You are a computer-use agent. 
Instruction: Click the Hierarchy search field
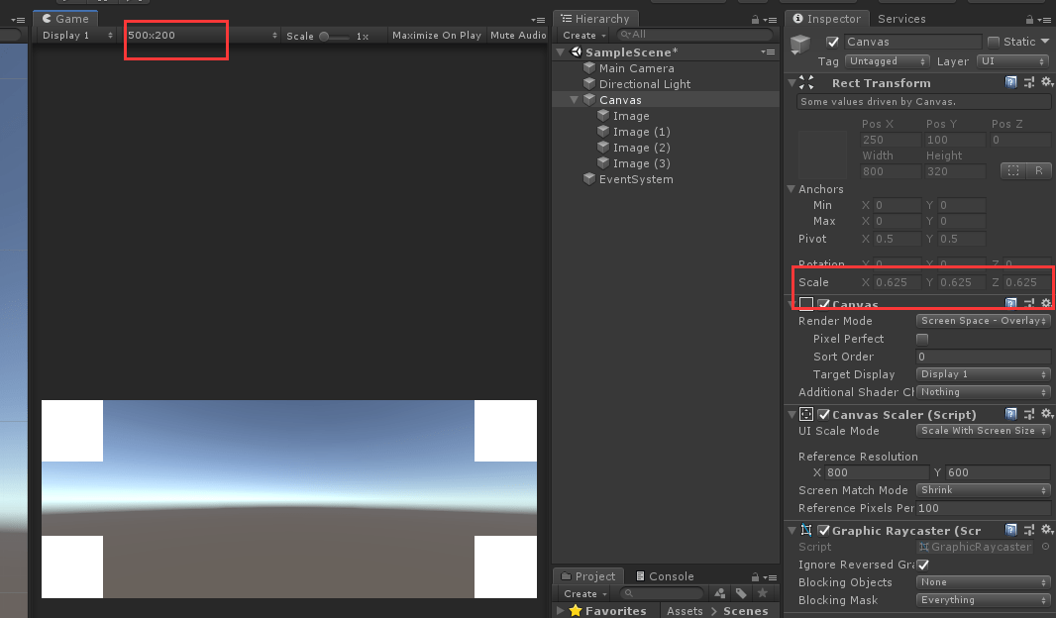click(694, 35)
